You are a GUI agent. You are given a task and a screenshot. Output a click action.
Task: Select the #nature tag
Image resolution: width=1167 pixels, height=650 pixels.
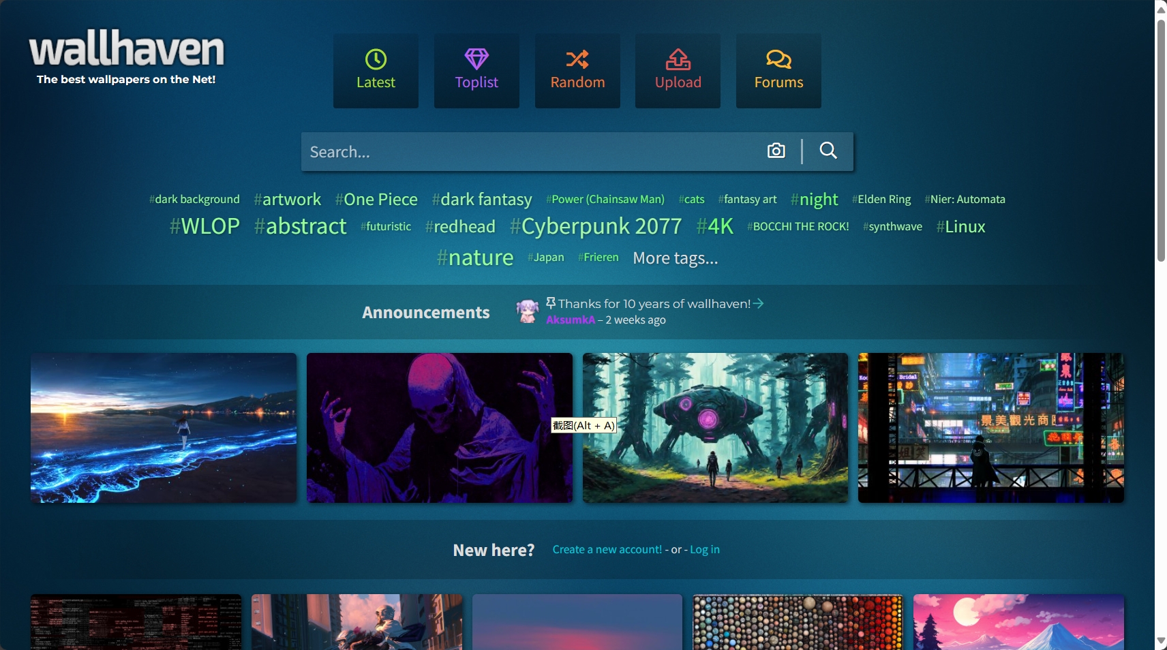pos(475,258)
